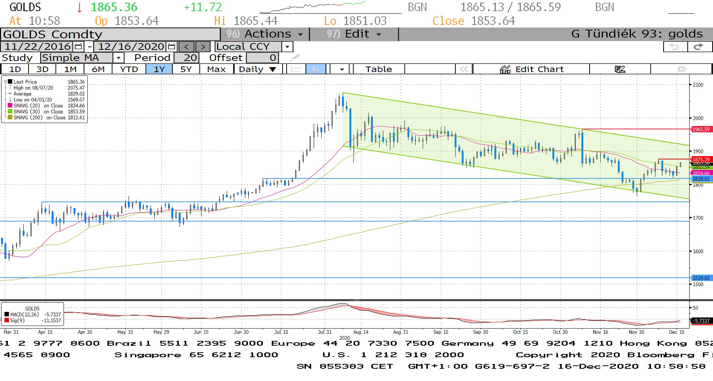Click the Offset input showing 0
Screen dimensions: 713x381
[x=262, y=58]
